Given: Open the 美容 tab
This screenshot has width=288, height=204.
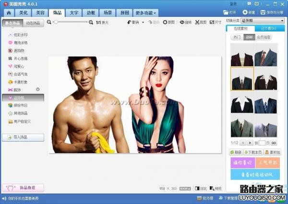Looking at the screenshot, I should coord(40,13).
